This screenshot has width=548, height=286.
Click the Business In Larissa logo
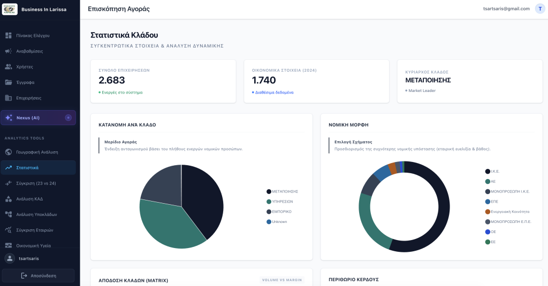click(10, 10)
